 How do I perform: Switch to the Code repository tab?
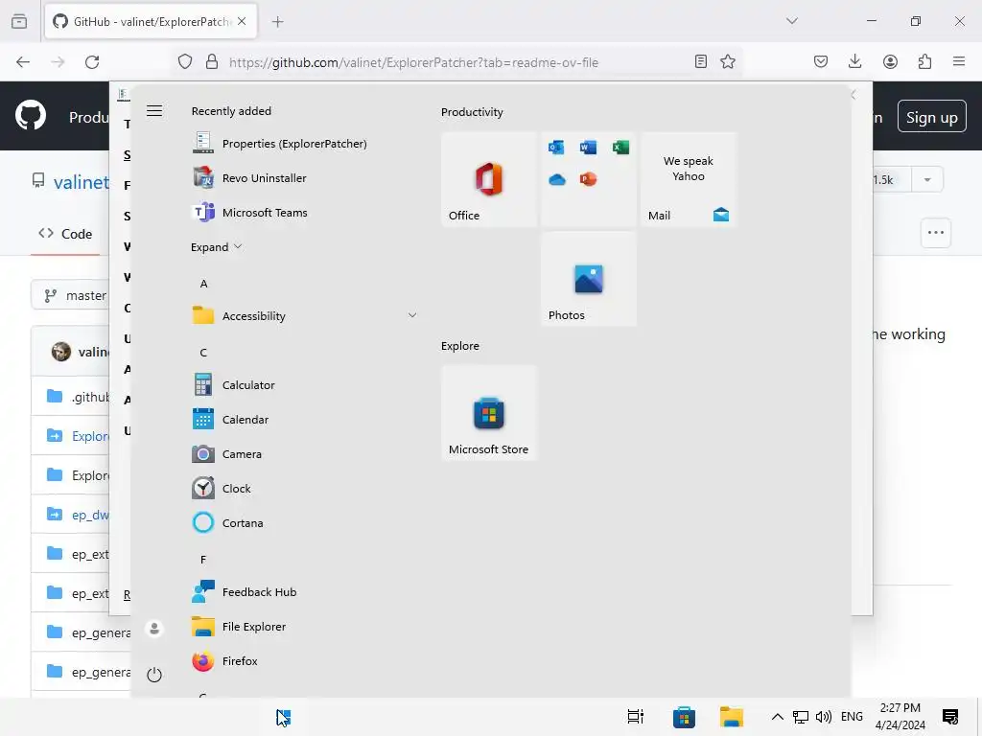[x=66, y=234]
